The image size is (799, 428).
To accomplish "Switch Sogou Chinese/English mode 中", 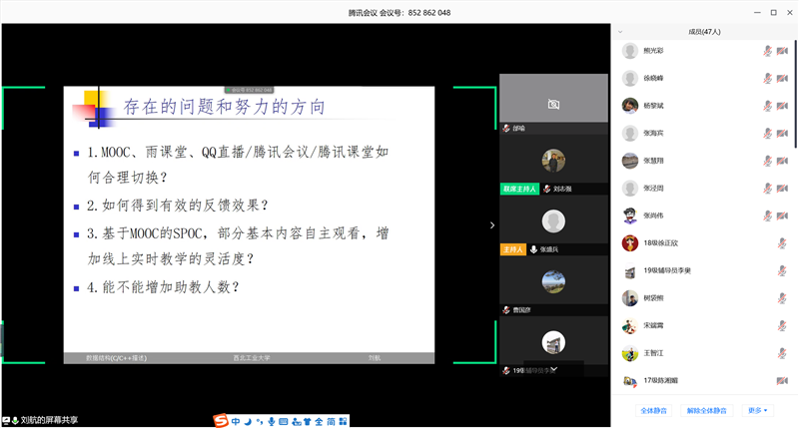I will click(x=236, y=421).
